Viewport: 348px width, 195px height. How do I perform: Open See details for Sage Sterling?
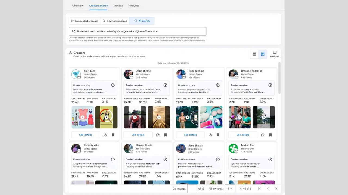[190, 135]
